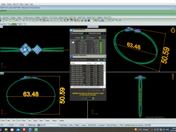Click the light bulb Hide/Show icon
The image size is (176, 132).
(x=61, y=21)
